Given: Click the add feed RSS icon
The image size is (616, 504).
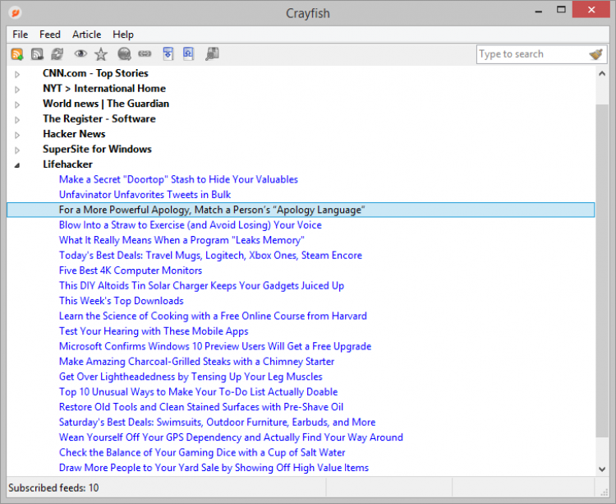Looking at the screenshot, I should pos(17,54).
